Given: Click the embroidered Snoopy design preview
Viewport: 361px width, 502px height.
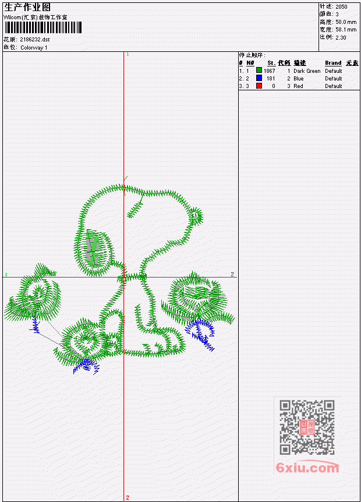Looking at the screenshot, I should 119,275.
